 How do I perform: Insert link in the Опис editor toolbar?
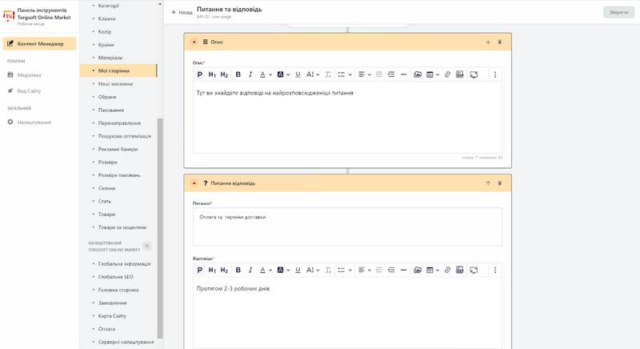(447, 74)
